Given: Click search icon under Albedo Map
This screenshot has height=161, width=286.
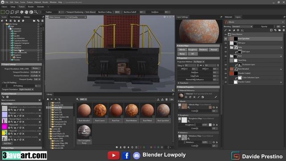Looking at the screenshot, I should (189, 107).
